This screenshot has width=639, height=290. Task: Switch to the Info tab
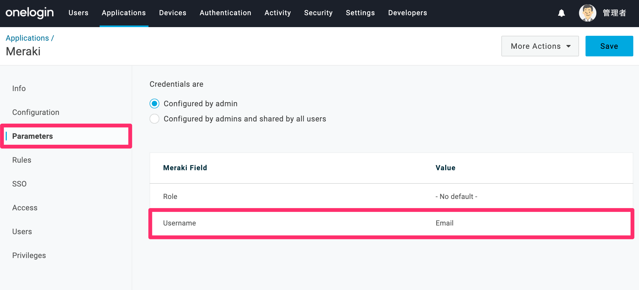pos(19,88)
